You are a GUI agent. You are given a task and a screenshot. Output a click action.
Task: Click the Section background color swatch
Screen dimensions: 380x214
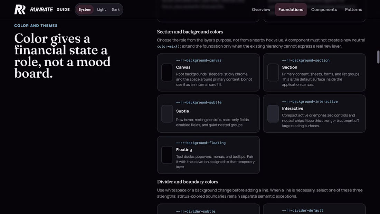point(273,72)
